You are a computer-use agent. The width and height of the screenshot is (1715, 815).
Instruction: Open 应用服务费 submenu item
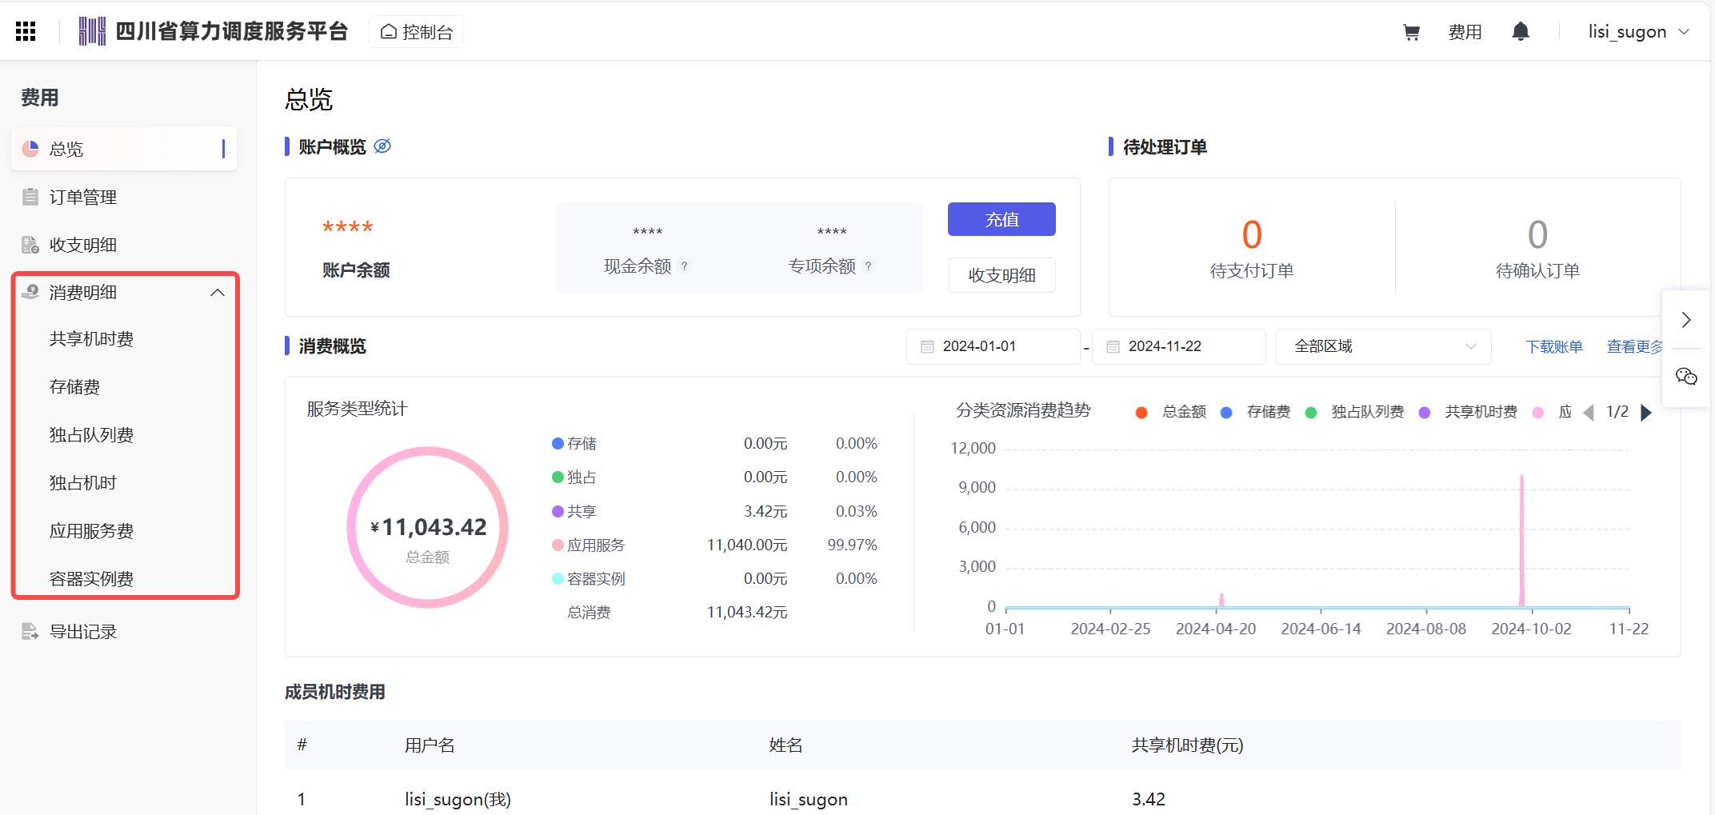(91, 531)
